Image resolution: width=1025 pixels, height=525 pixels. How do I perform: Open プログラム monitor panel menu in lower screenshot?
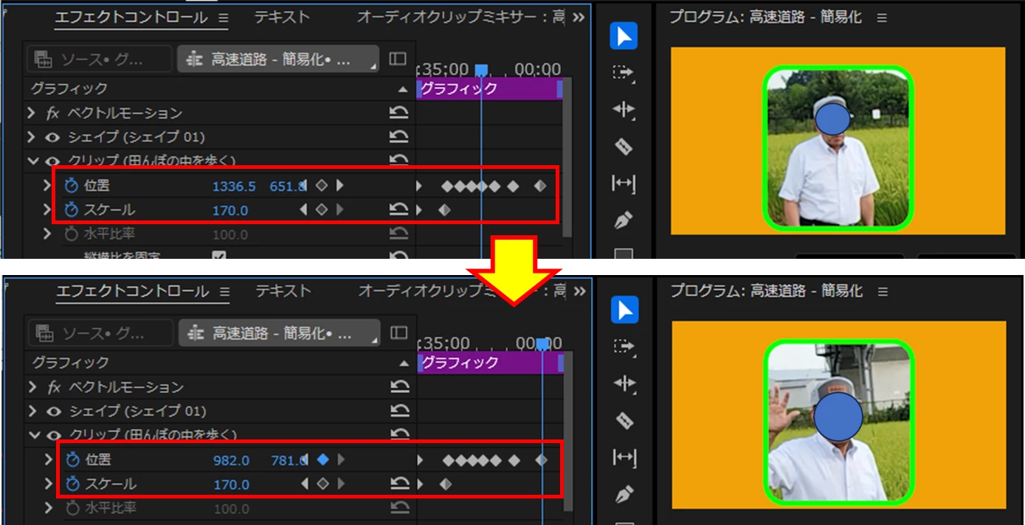(x=882, y=292)
